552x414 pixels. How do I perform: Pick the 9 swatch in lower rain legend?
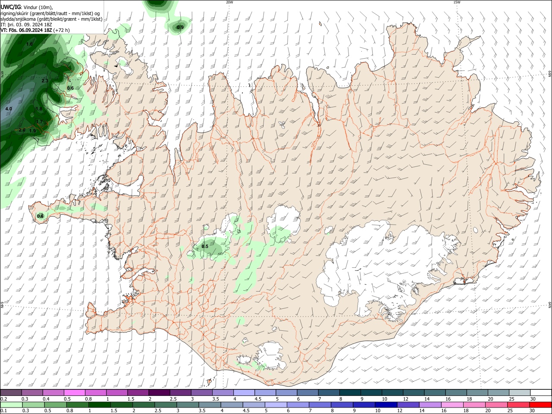[x=364, y=405]
